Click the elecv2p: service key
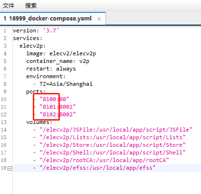The height and width of the screenshot is (194, 201). [x=33, y=46]
